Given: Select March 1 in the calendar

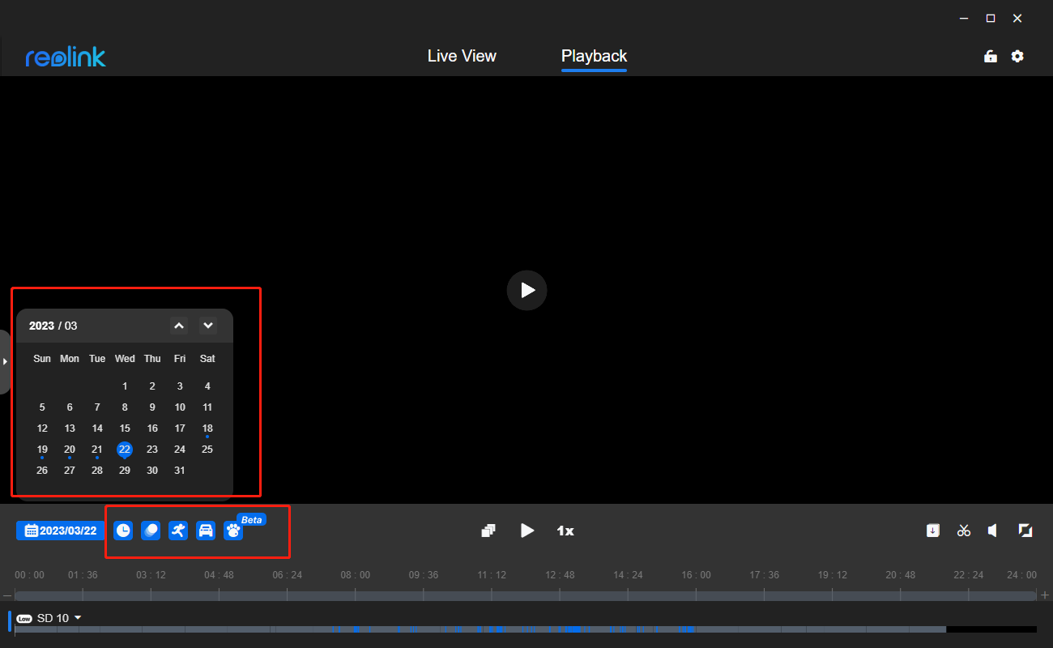Looking at the screenshot, I should tap(125, 386).
